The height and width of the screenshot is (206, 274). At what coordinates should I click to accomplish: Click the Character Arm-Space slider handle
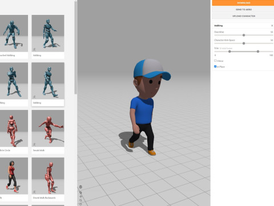tap(244, 43)
